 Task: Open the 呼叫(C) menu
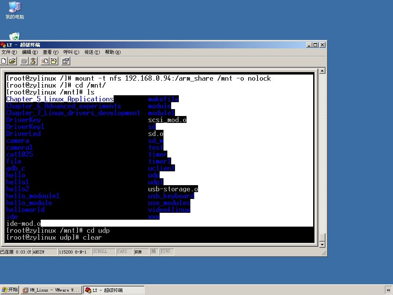click(71, 52)
